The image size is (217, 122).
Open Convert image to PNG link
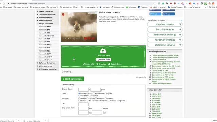160,70
